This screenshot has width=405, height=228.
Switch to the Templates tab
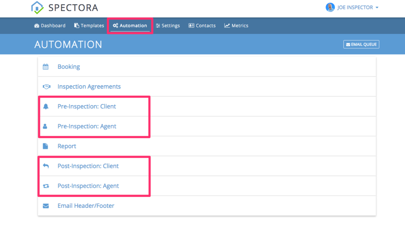(89, 25)
